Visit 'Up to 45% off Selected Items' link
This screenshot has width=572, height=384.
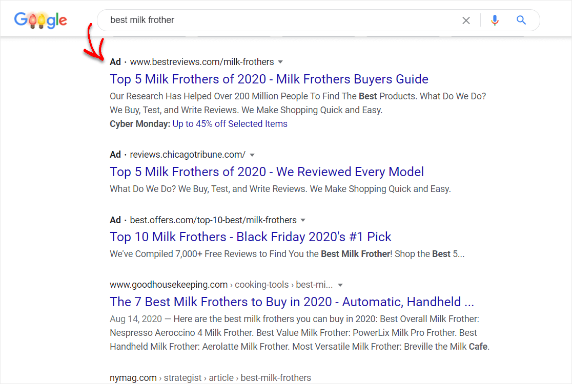[x=230, y=124]
